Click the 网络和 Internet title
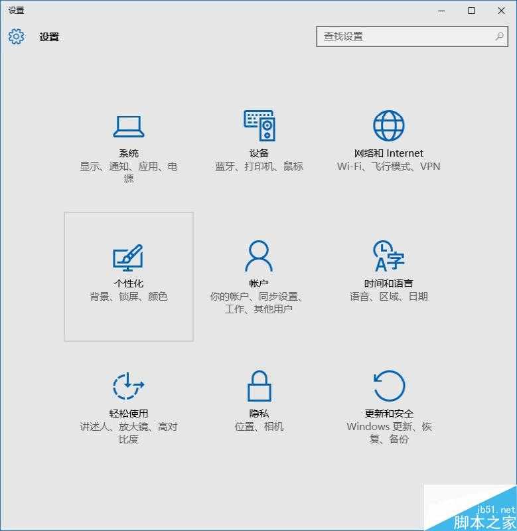Viewport: 517px width, 531px height. (389, 153)
